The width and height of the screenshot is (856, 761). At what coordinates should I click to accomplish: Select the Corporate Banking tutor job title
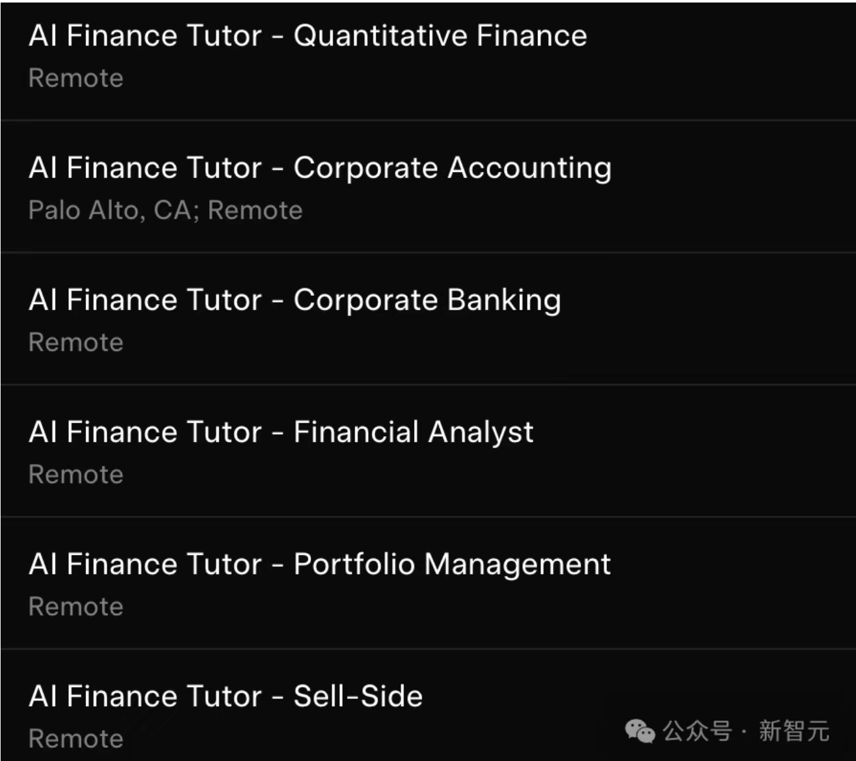click(295, 300)
